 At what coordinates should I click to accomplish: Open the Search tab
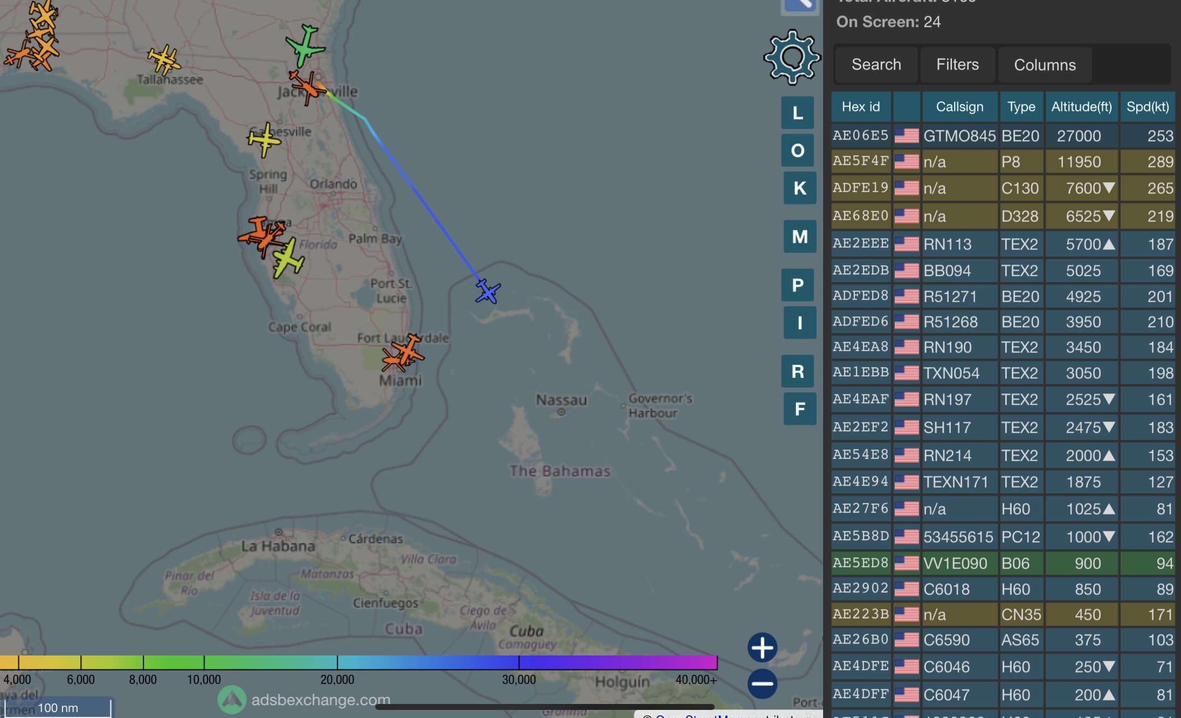coord(876,65)
